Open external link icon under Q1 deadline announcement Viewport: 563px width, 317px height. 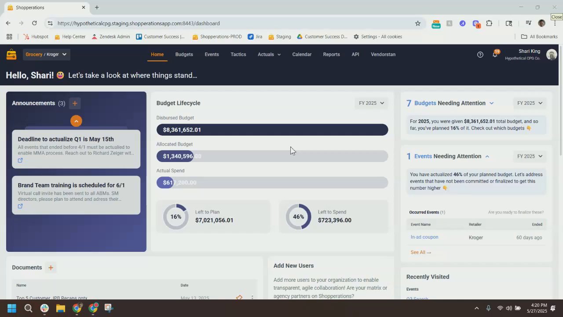pyautogui.click(x=20, y=160)
